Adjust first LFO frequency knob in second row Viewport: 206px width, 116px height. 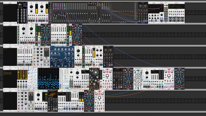point(24,29)
